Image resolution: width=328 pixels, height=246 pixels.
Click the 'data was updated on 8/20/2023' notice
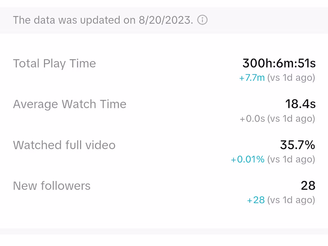click(103, 20)
